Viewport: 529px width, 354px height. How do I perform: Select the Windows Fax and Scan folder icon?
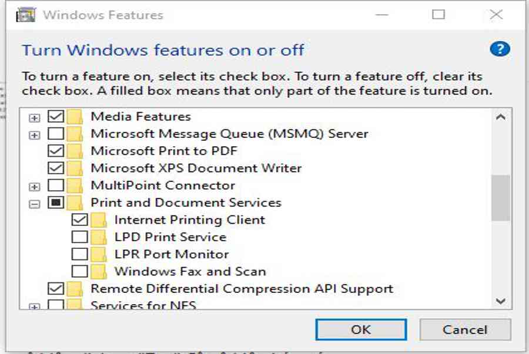pos(99,271)
